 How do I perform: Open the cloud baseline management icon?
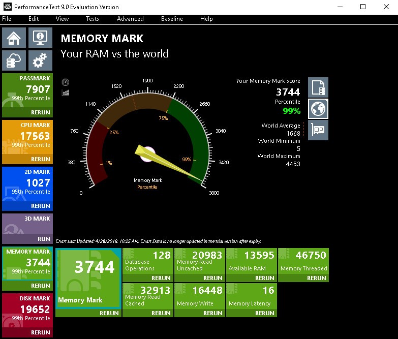[14, 60]
